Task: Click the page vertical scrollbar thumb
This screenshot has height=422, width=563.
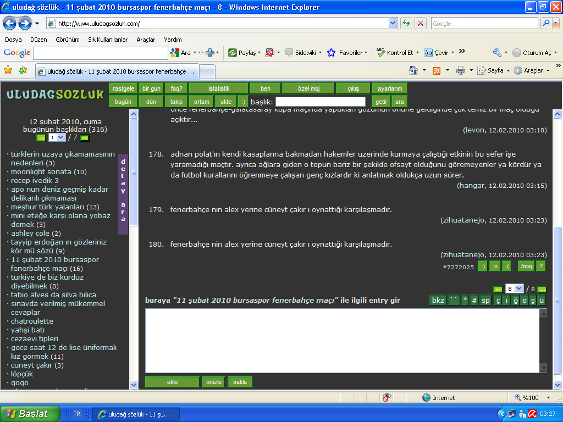Action: click(557, 302)
